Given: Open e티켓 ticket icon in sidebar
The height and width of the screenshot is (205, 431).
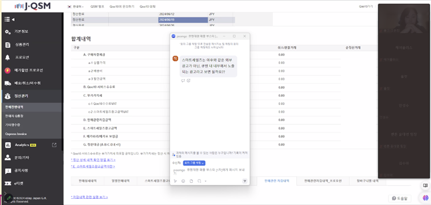Looking at the screenshot, I should pyautogui.click(x=8, y=183).
